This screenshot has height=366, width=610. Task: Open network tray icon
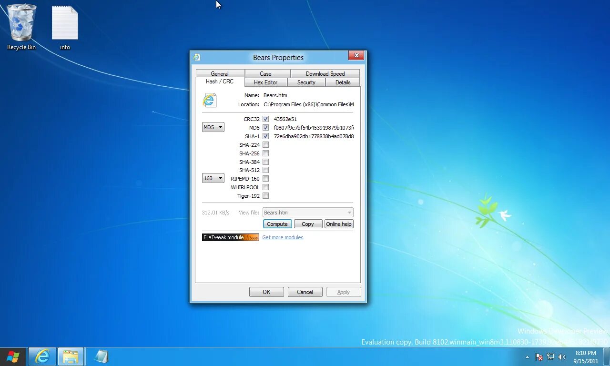click(550, 356)
